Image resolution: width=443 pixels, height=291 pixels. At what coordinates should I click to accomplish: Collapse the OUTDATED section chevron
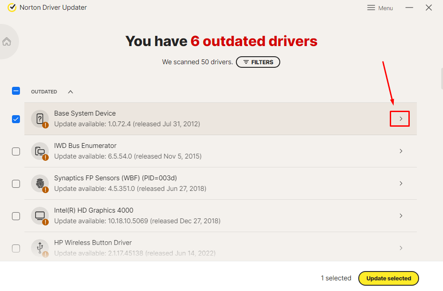click(x=71, y=92)
